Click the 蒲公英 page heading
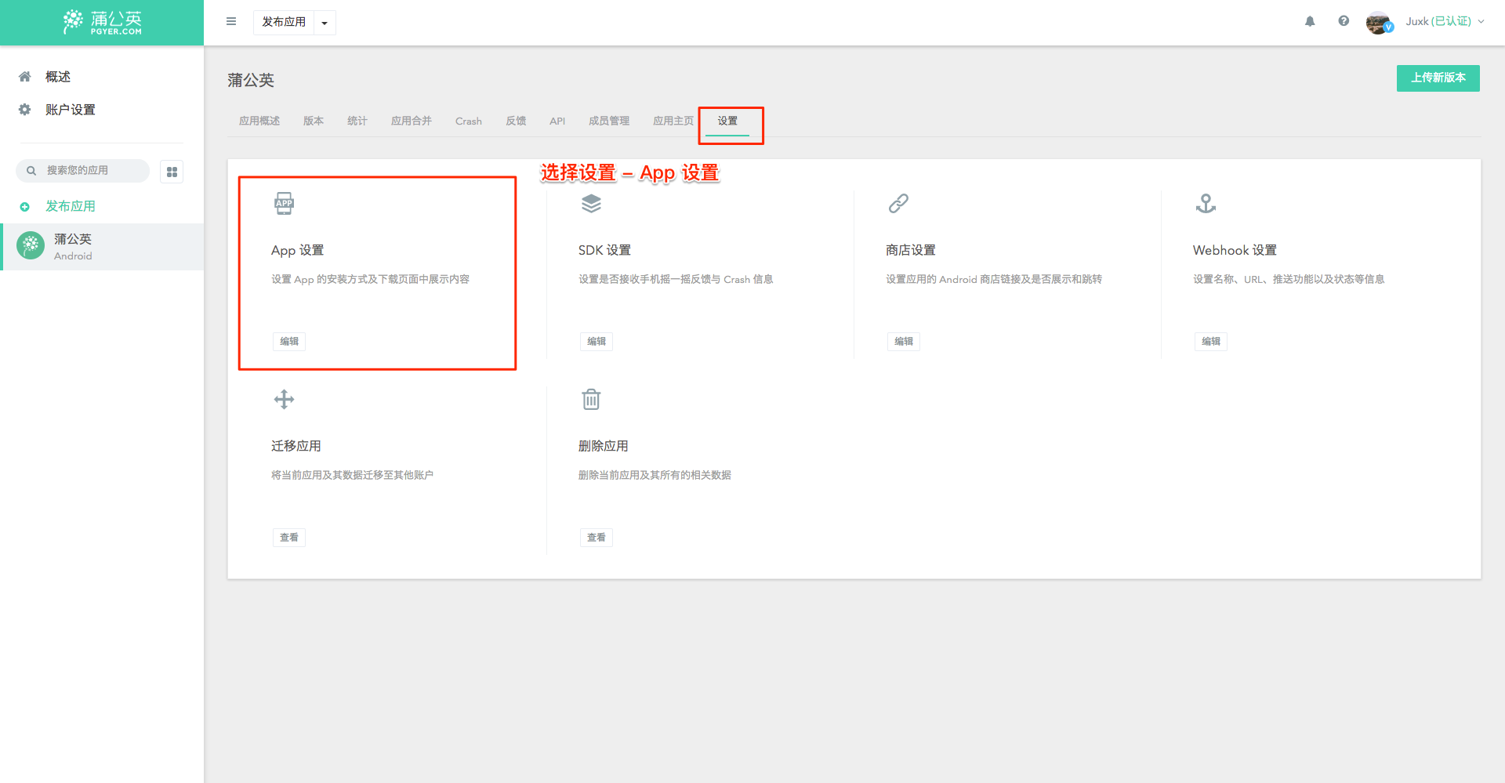This screenshot has height=783, width=1505. tap(251, 80)
